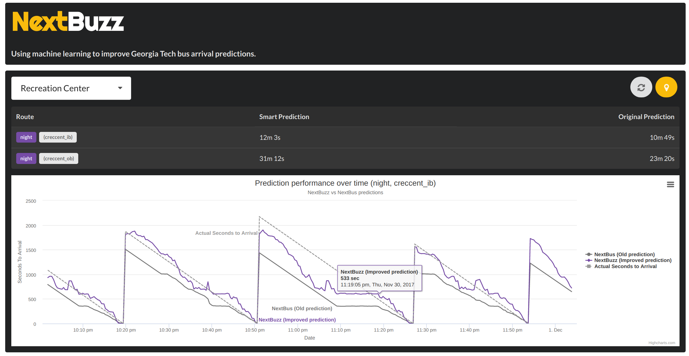Select the night creccent_ib route row
Viewport: 689px width, 356px height.
345,137
